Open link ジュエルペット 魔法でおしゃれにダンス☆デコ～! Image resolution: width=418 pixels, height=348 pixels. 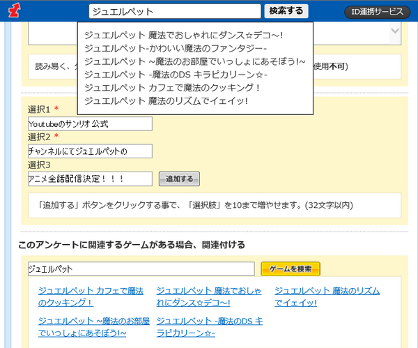(209, 297)
